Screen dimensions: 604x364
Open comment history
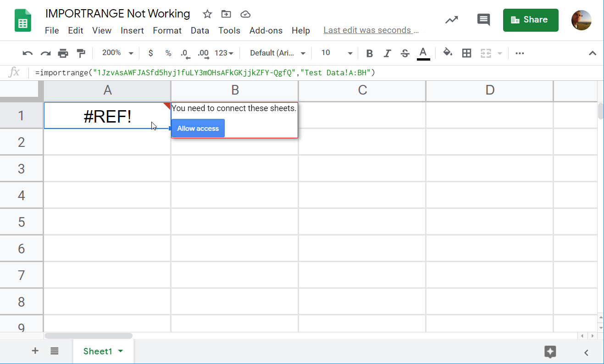click(483, 20)
